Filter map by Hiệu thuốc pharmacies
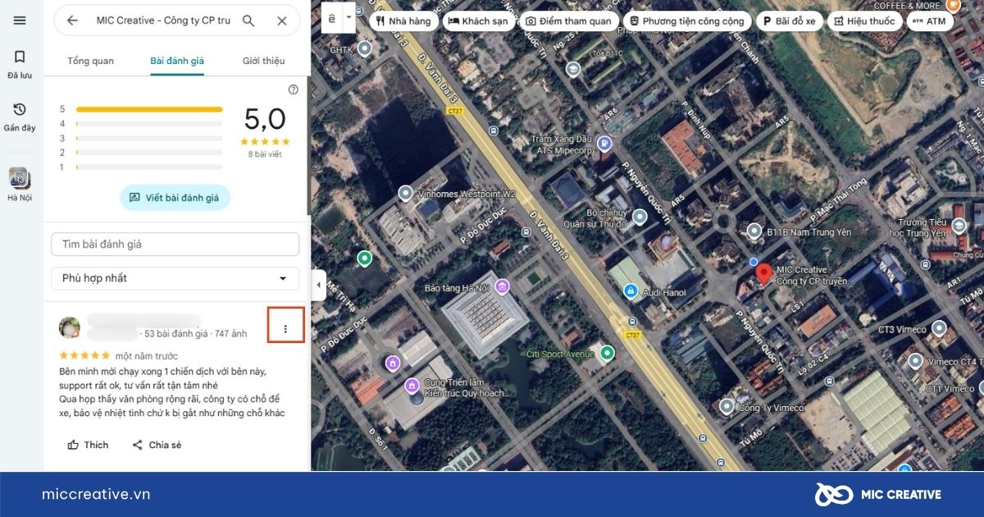The width and height of the screenshot is (984, 517). pyautogui.click(x=864, y=21)
